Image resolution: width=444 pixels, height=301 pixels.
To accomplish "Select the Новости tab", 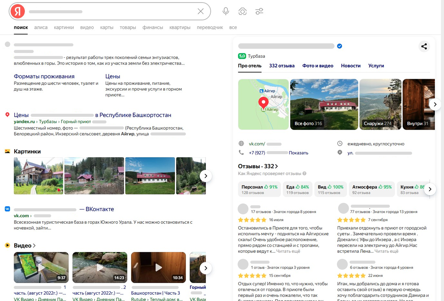I will click(351, 66).
